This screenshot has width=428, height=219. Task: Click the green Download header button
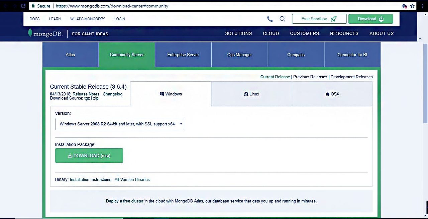(370, 19)
